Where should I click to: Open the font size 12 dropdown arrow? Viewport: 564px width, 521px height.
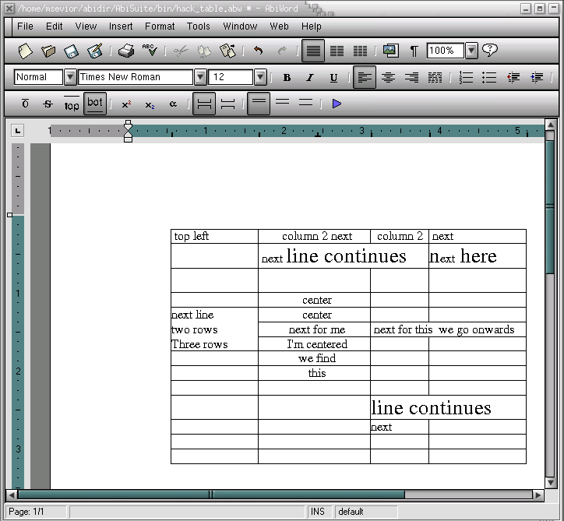260,77
